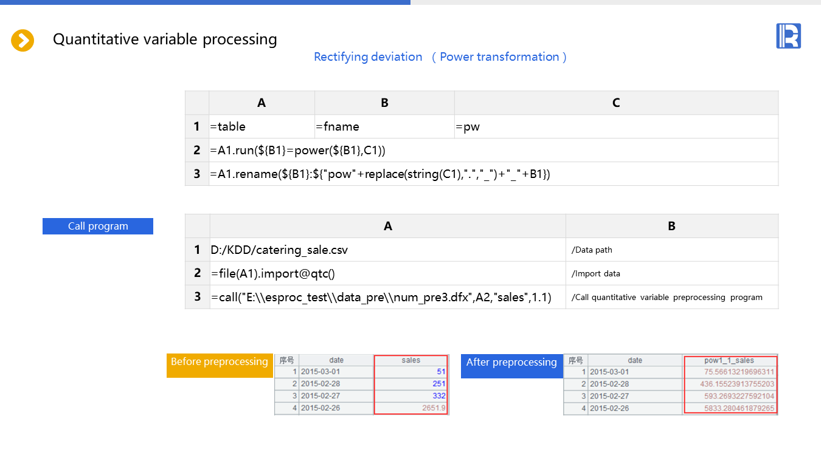Click the orange Before preprocessing label
The height and width of the screenshot is (461, 821).
point(220,366)
